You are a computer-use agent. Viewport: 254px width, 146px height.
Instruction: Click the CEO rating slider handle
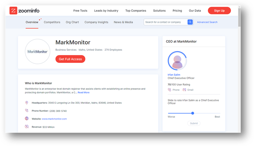193,113
